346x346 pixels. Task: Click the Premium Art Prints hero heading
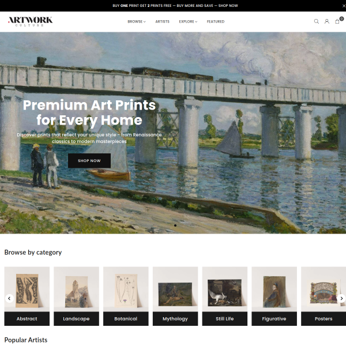89,112
